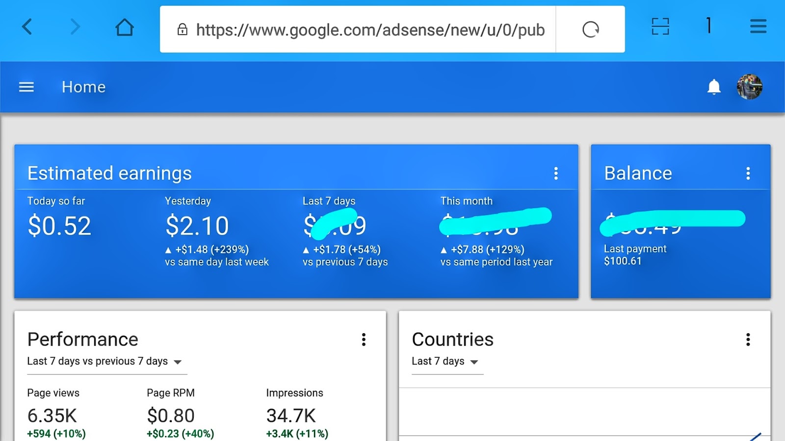
Task: Open the tab counter showing 1
Action: (x=708, y=25)
